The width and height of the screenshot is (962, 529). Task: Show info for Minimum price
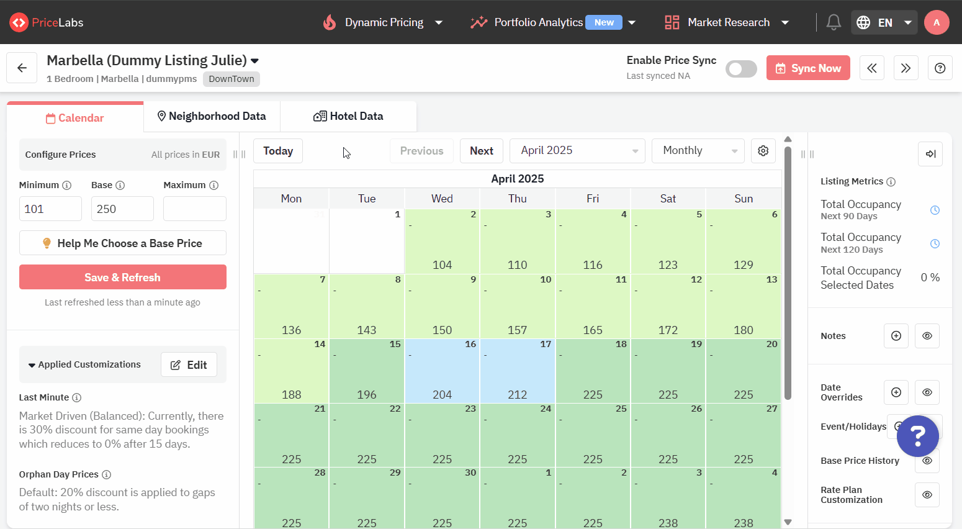pyautogui.click(x=67, y=185)
